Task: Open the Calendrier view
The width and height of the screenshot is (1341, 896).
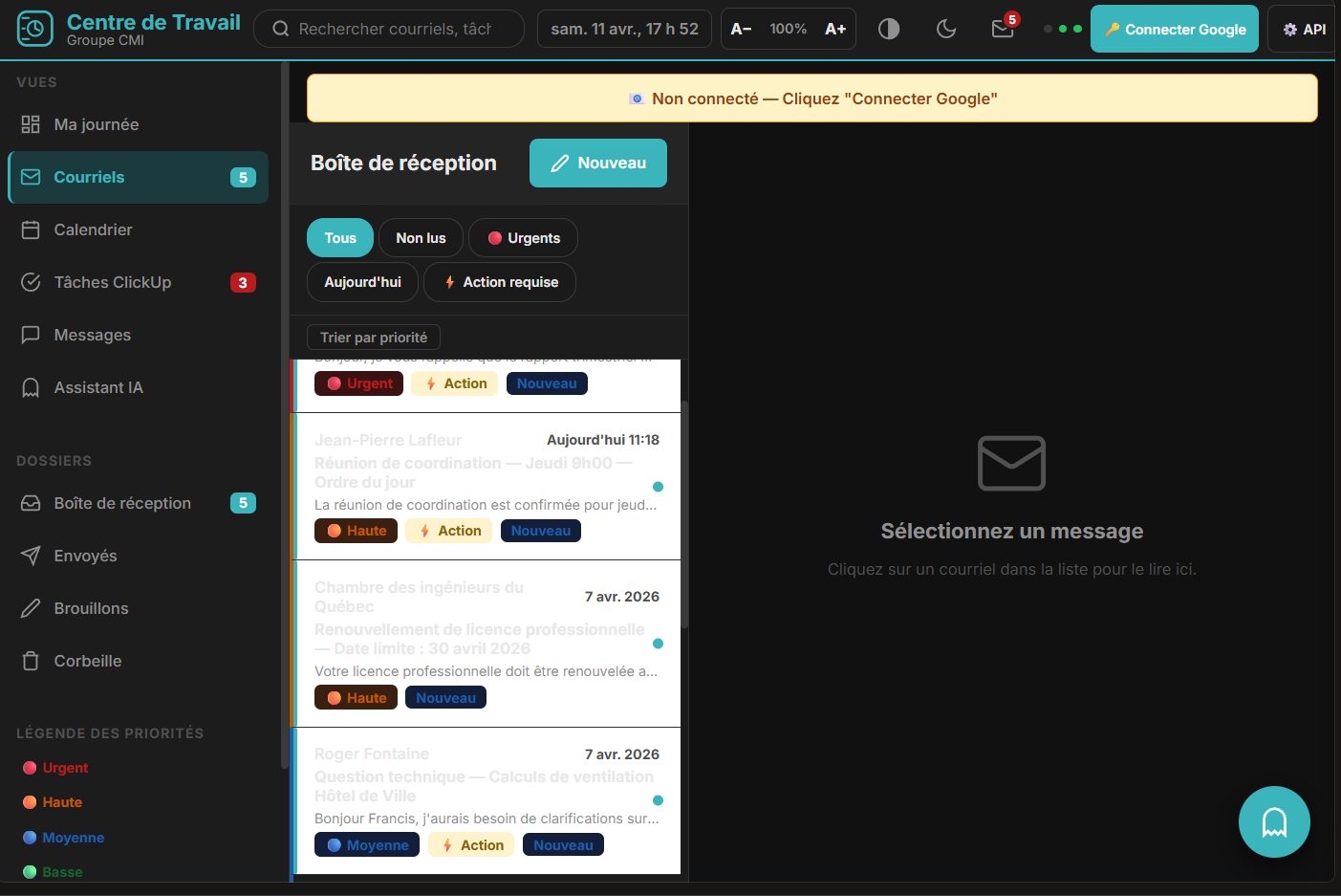Action: 93,229
